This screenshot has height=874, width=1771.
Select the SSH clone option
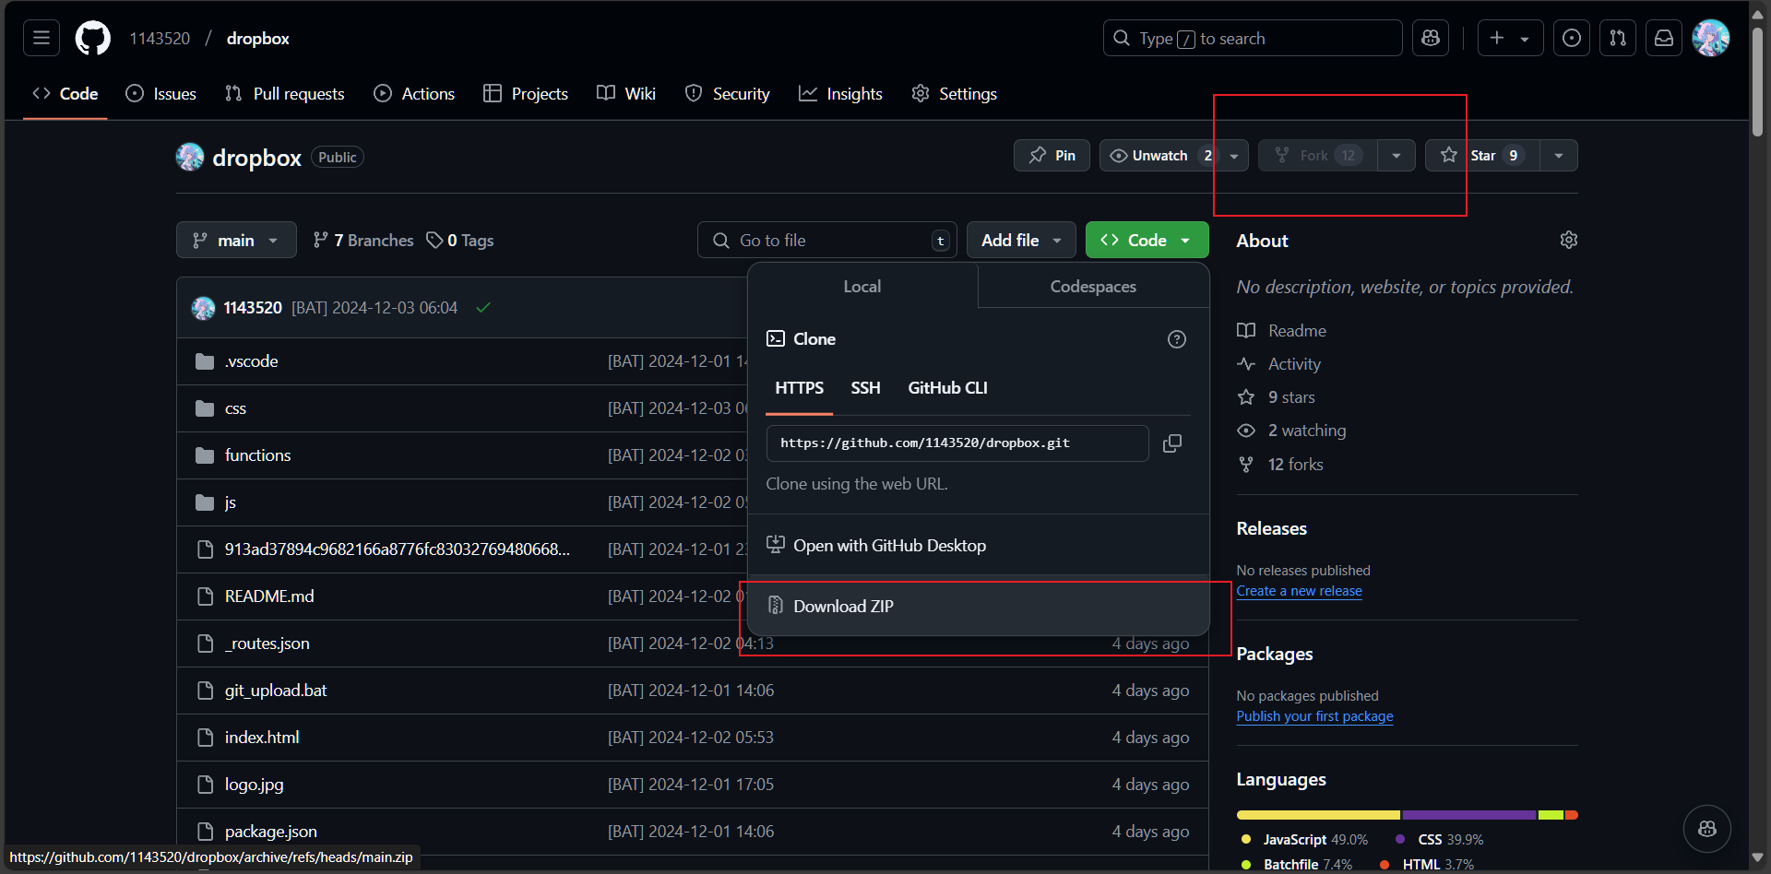tap(865, 388)
